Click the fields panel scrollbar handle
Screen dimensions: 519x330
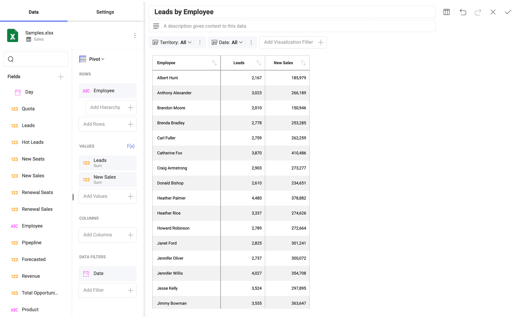pos(73,197)
